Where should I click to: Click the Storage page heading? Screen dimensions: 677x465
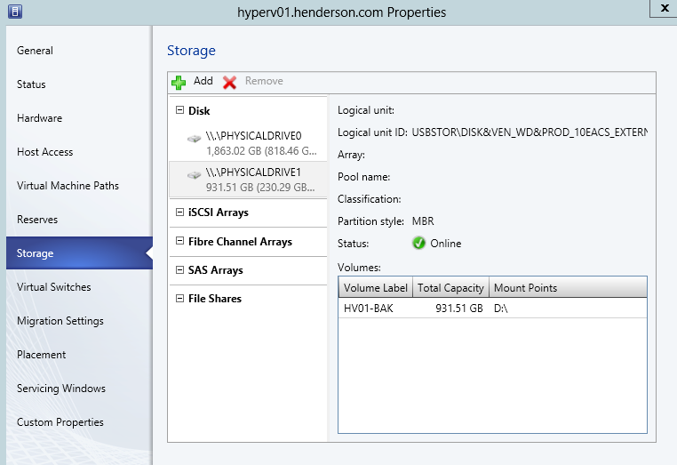191,51
